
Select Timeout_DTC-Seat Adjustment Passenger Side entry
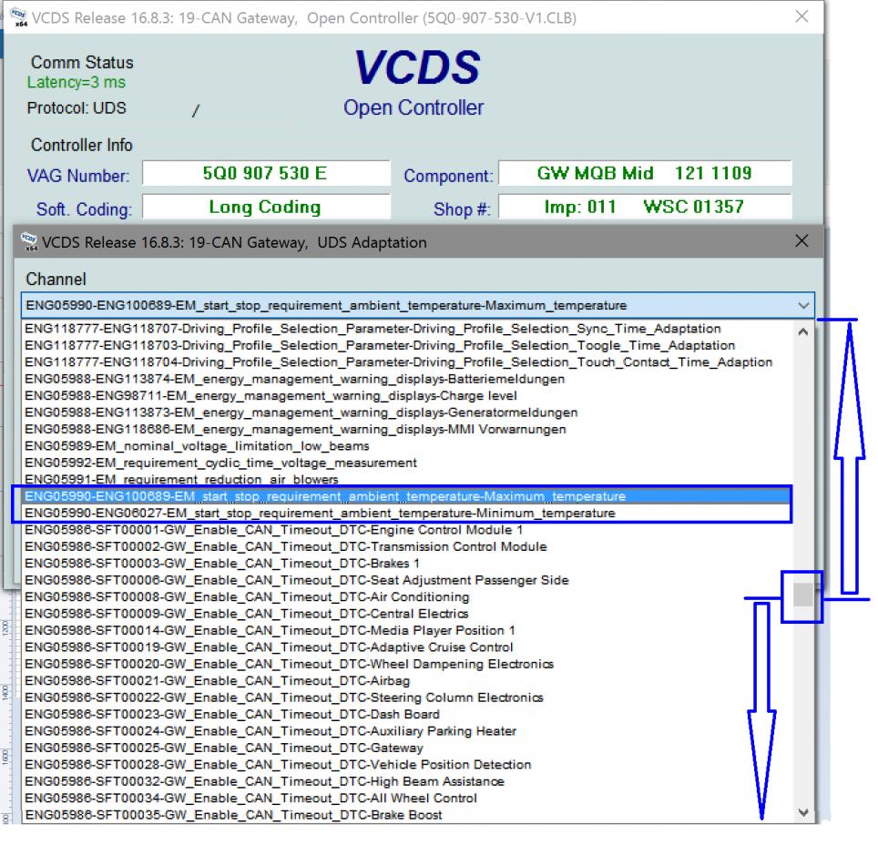(x=408, y=580)
